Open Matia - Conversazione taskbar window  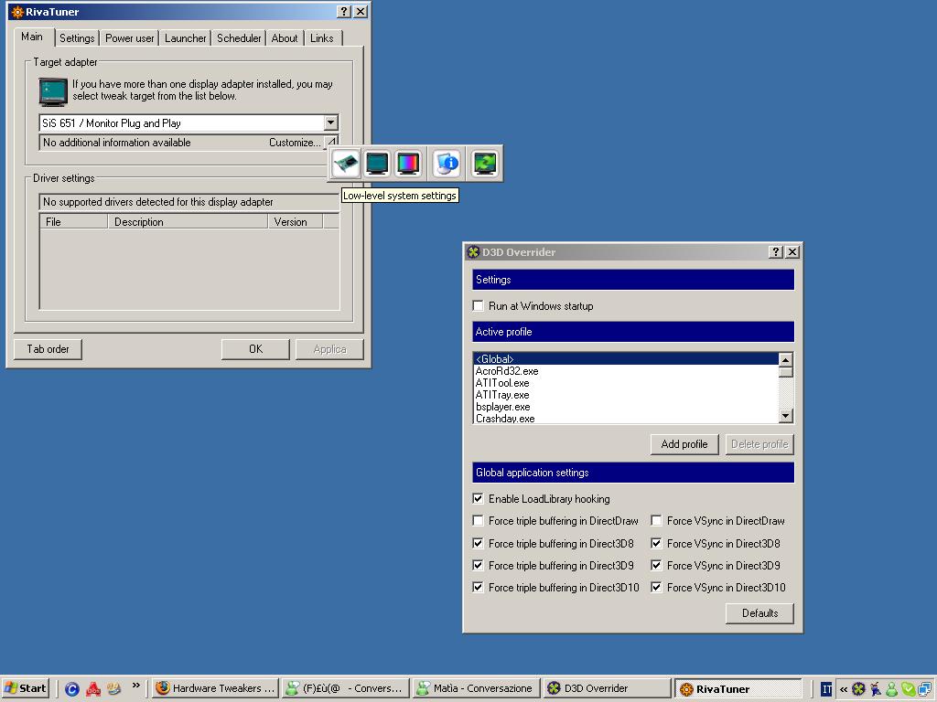476,688
